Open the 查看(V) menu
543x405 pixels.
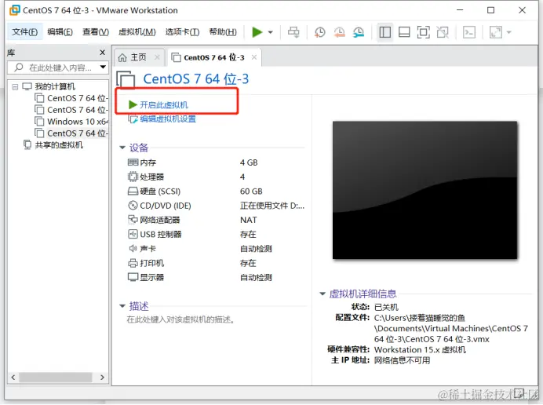[96, 32]
